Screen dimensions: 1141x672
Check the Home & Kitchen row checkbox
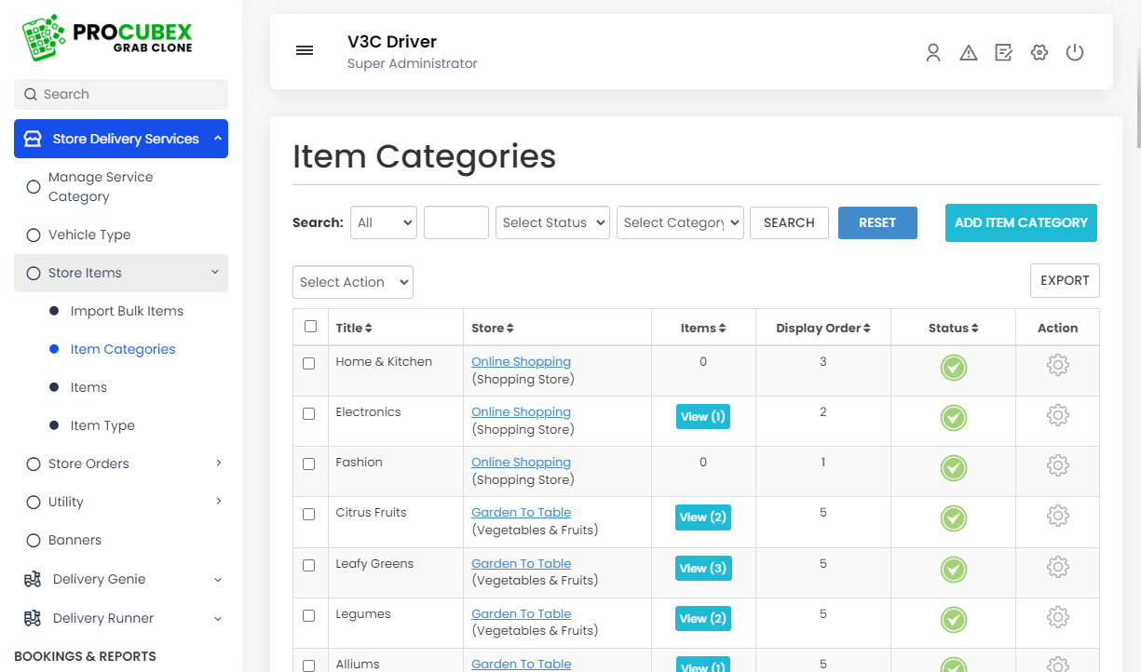[309, 363]
